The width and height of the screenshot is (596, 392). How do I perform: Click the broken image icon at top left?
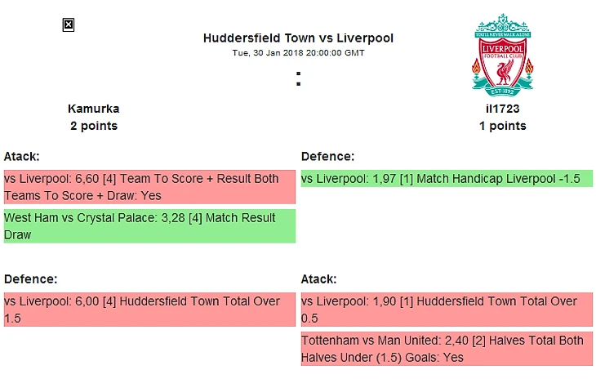69,25
